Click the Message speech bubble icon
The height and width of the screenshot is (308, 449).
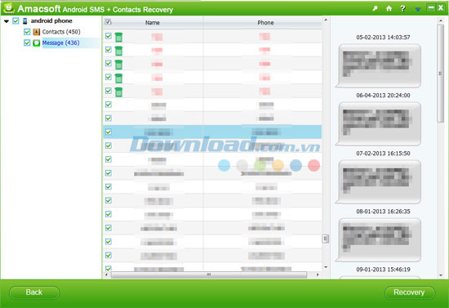(37, 43)
